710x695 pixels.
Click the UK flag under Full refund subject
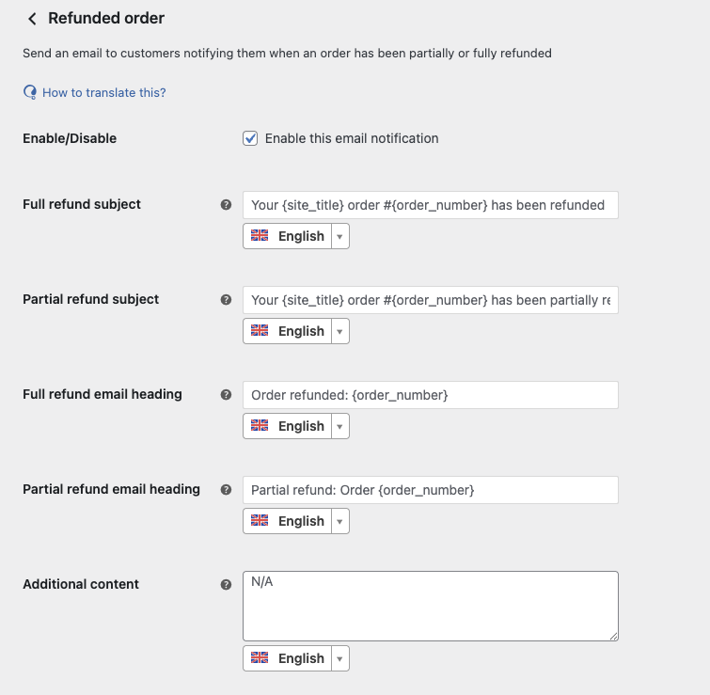[260, 236]
